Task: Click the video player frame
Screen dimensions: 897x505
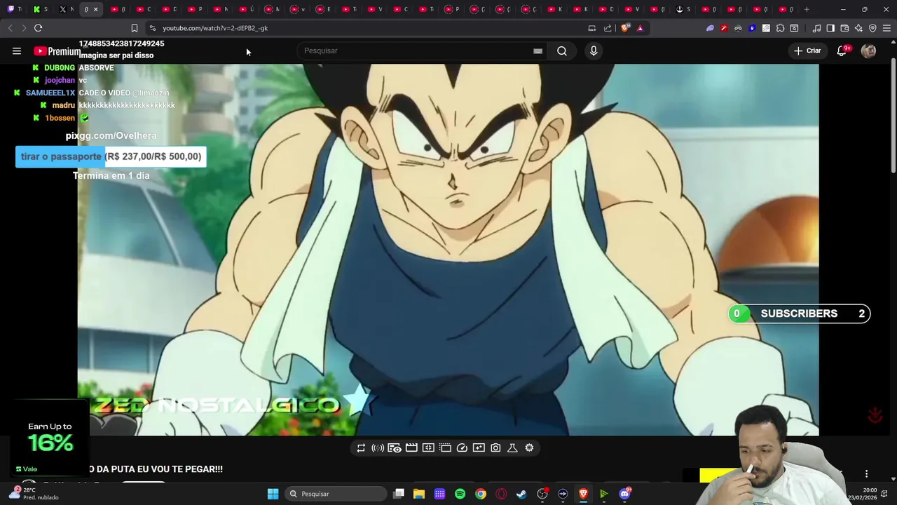Action: coord(448,250)
